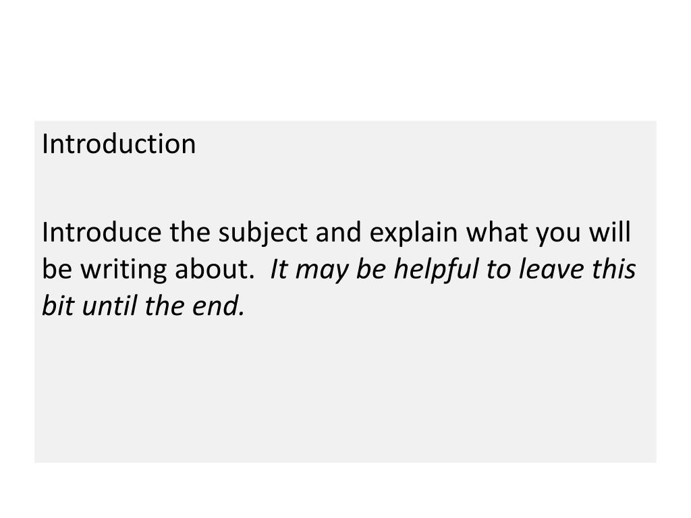The width and height of the screenshot is (691, 518).
Task: Click the italic words "to leave this"
Action: tap(561, 268)
